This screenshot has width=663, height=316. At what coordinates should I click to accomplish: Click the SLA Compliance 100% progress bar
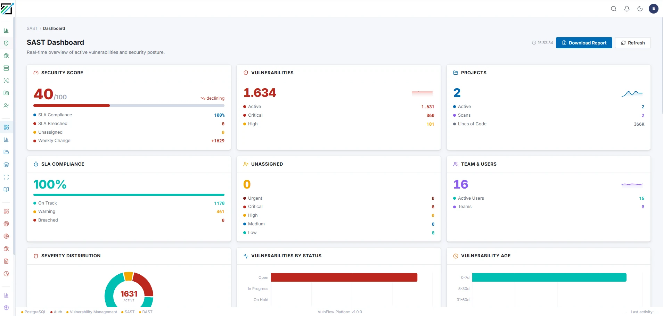click(x=129, y=195)
